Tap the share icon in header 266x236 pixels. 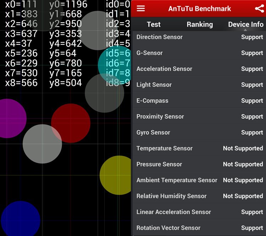point(259,9)
